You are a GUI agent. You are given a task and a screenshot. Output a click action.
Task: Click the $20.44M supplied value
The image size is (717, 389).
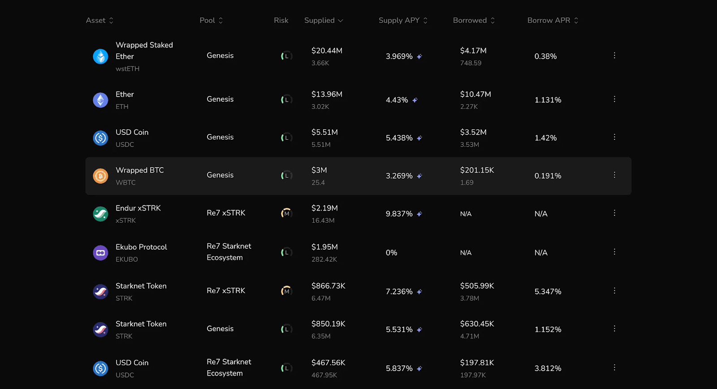click(x=327, y=51)
